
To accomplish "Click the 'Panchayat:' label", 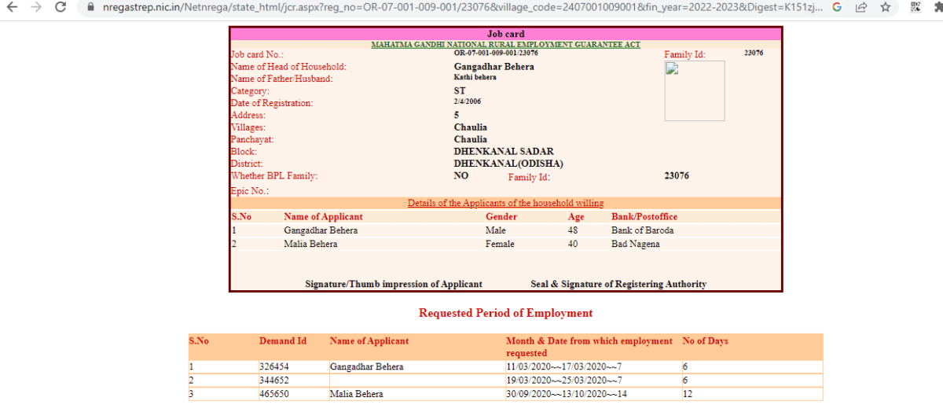I will [251, 140].
